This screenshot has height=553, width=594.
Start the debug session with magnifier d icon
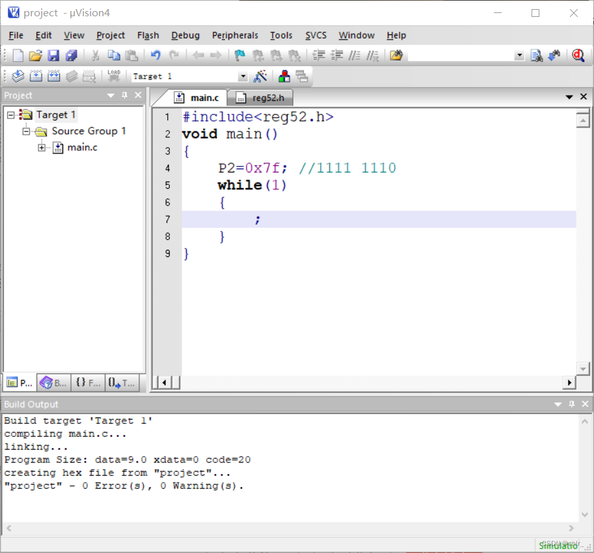pyautogui.click(x=578, y=55)
